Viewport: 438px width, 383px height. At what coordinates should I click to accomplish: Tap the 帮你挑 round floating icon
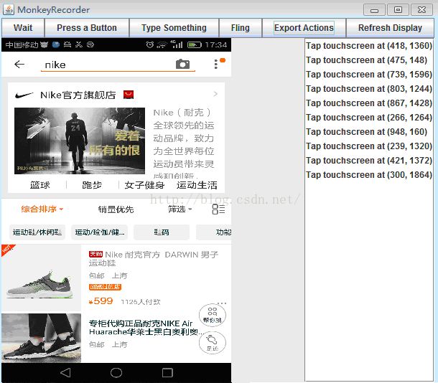click(213, 315)
